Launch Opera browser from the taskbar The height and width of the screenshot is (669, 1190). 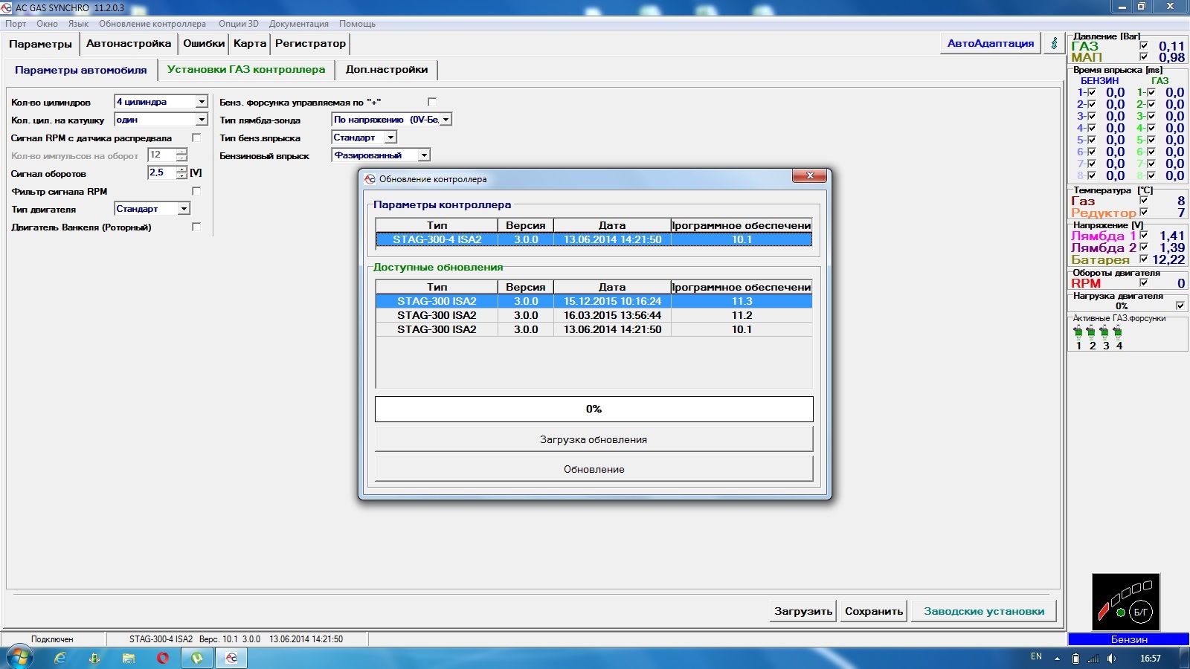(163, 658)
